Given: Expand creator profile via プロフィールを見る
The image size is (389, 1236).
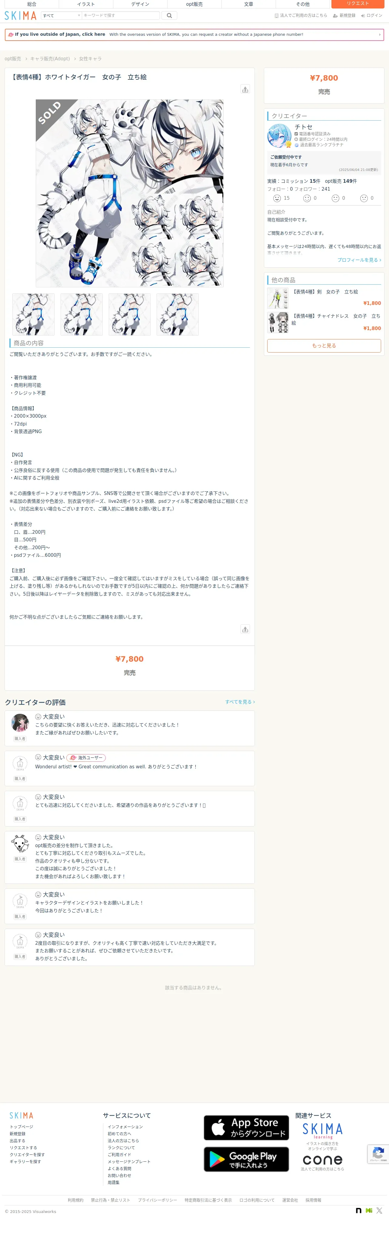Looking at the screenshot, I should (x=359, y=259).
